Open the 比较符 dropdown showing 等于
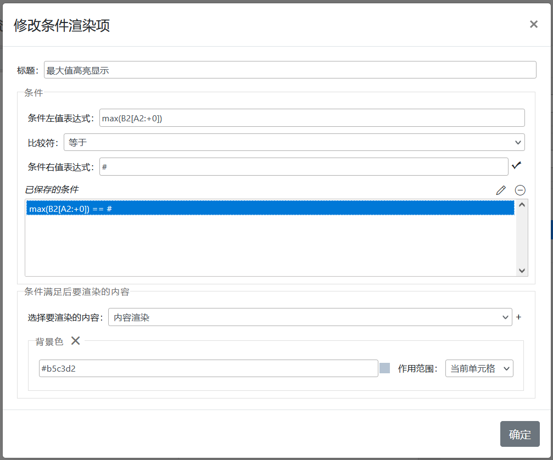553x460 pixels. (294, 142)
